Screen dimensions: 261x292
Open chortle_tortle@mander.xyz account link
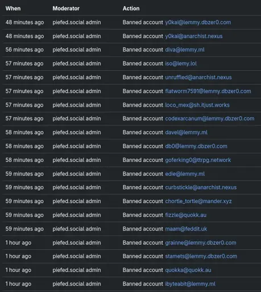click(198, 201)
